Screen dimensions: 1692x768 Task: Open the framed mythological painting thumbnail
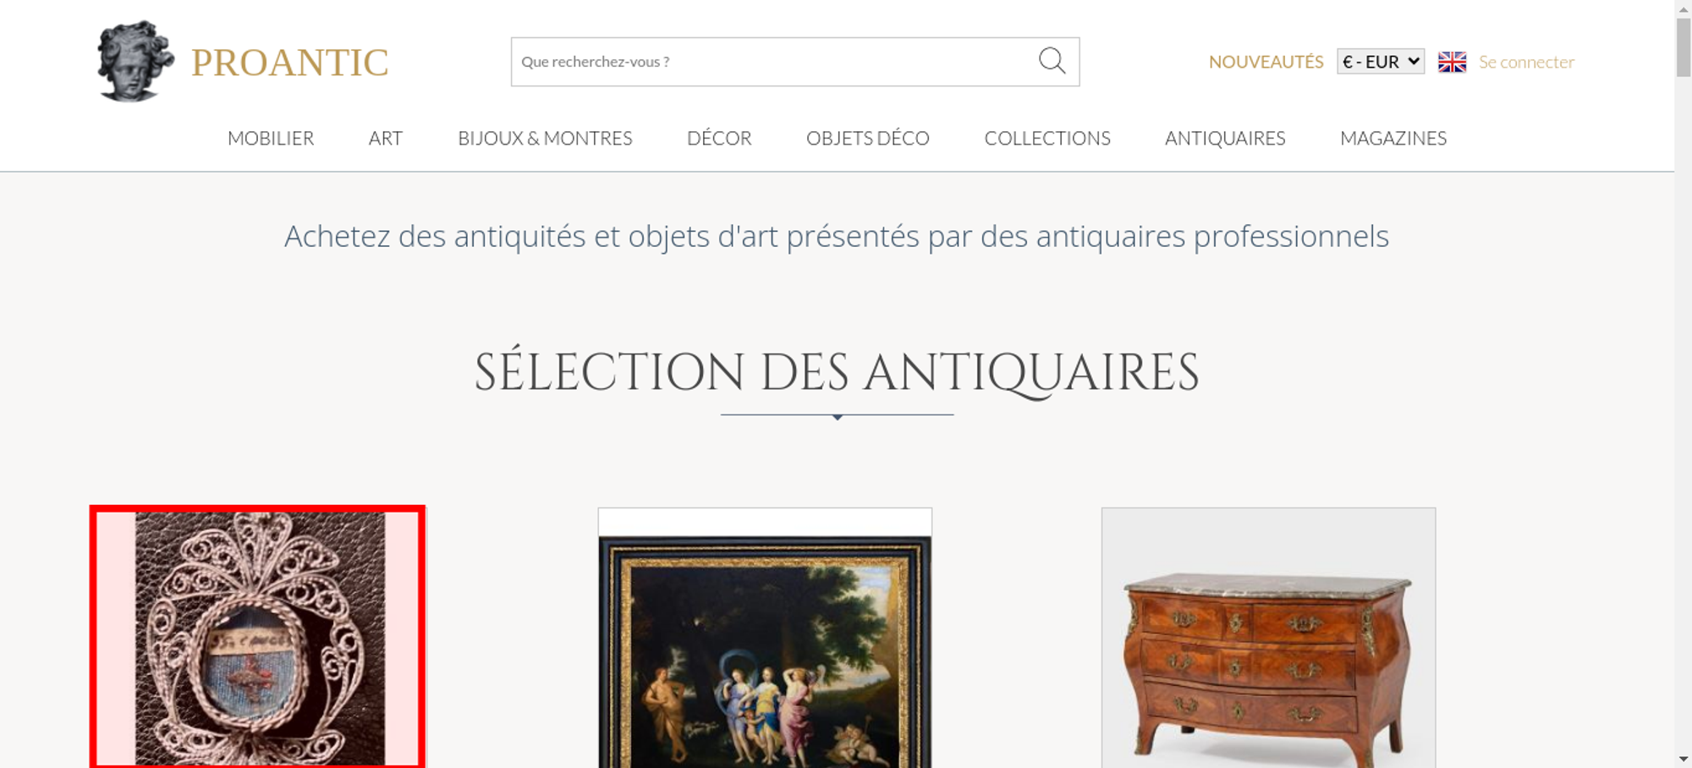pos(765,638)
